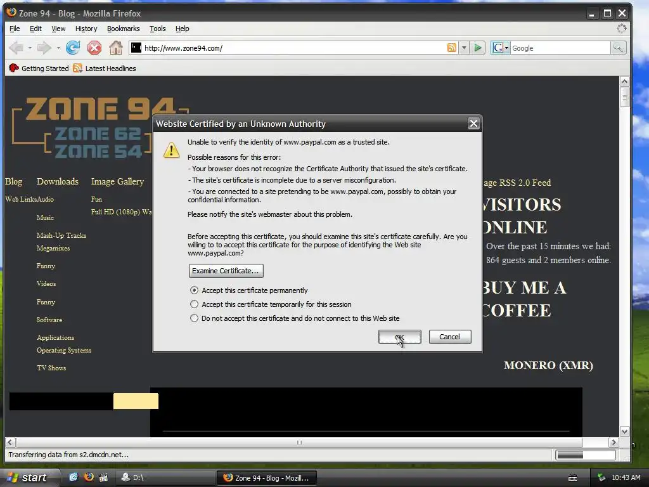This screenshot has width=649, height=487.
Task: Click the page loading progress bar
Action: 585,455
